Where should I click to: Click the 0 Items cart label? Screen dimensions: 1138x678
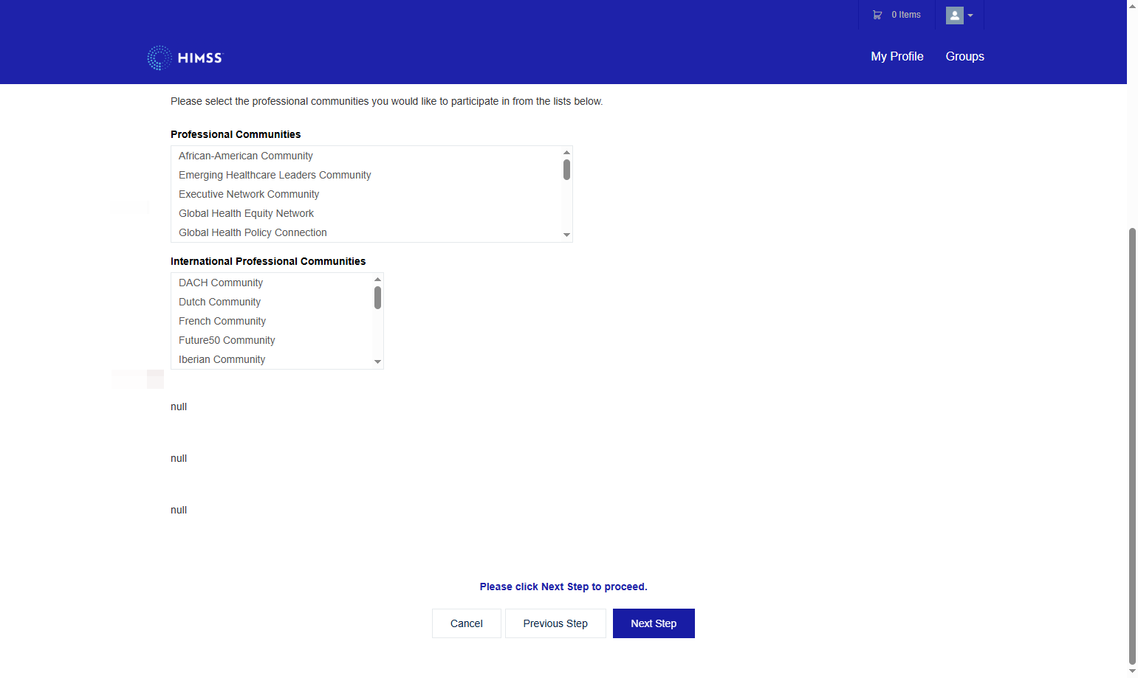[x=906, y=15]
